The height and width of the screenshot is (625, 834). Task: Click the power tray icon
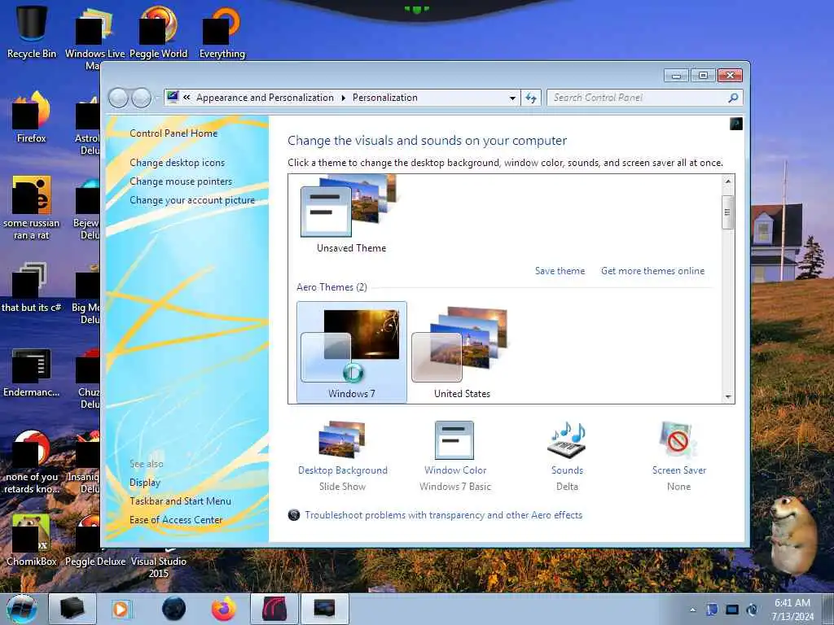coord(752,610)
